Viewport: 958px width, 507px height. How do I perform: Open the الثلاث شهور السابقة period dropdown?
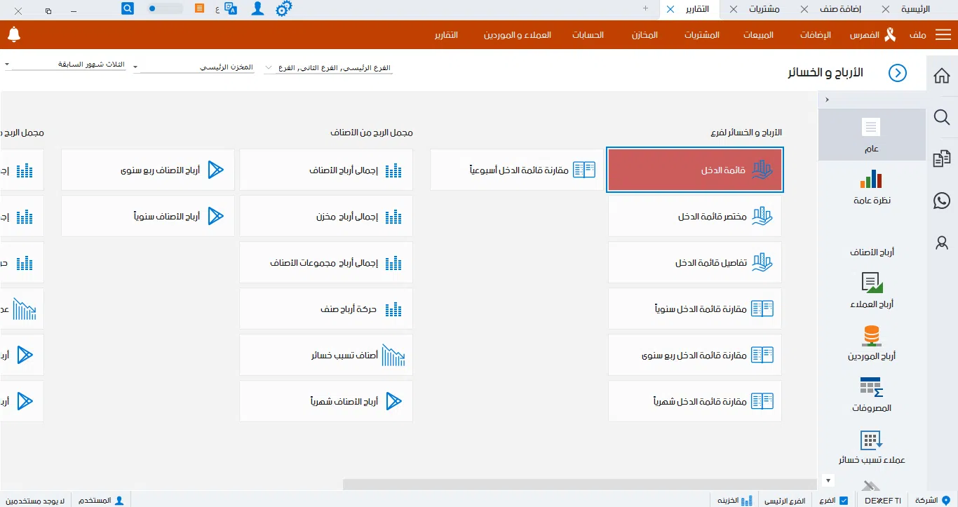(x=67, y=64)
